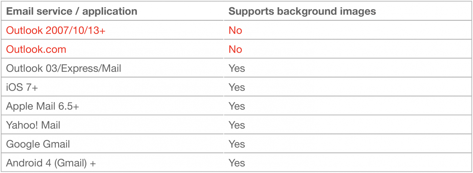Select the 'Yahoo! Mail' cell
This screenshot has width=473, height=173.
point(33,125)
